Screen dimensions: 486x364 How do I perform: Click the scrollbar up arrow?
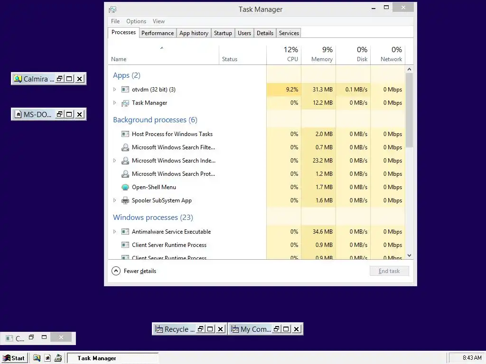(x=409, y=69)
